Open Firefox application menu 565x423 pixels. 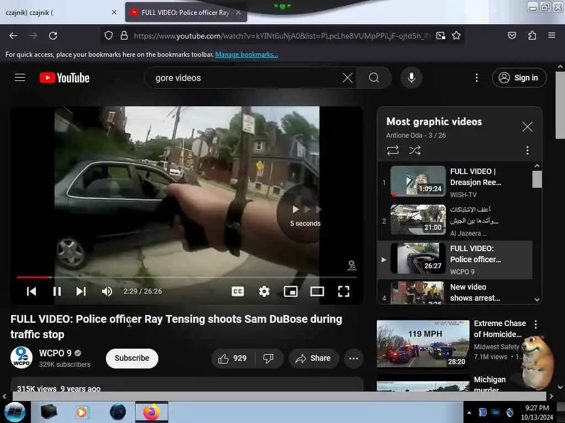tap(552, 36)
